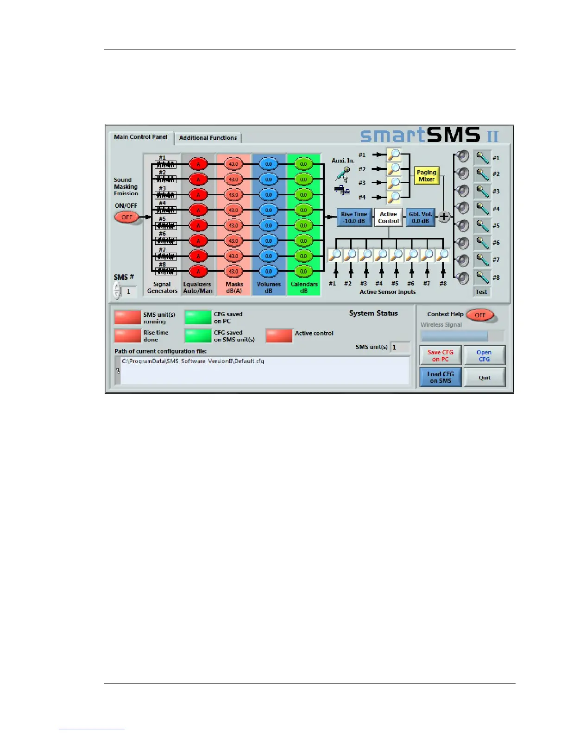Click the Quit button
Viewport: 567px width, 733px height.
(485, 377)
